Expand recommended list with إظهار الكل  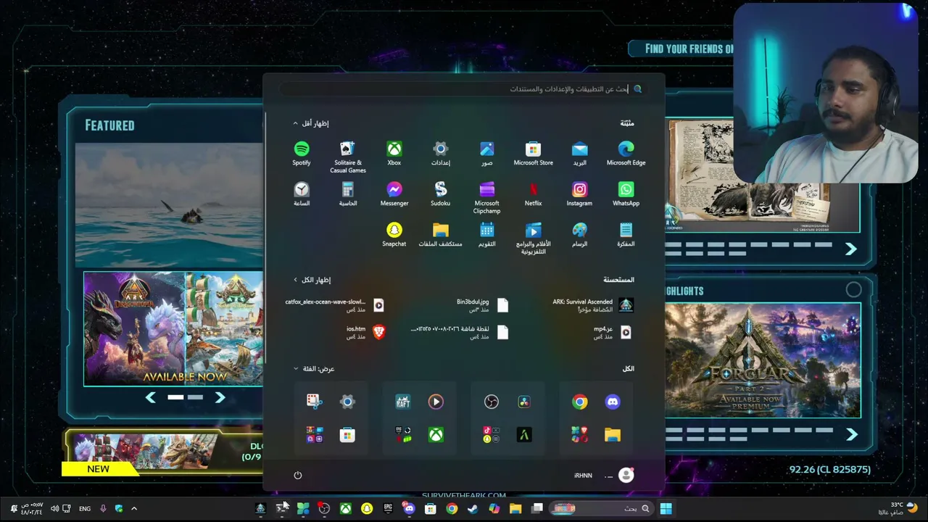tap(312, 280)
